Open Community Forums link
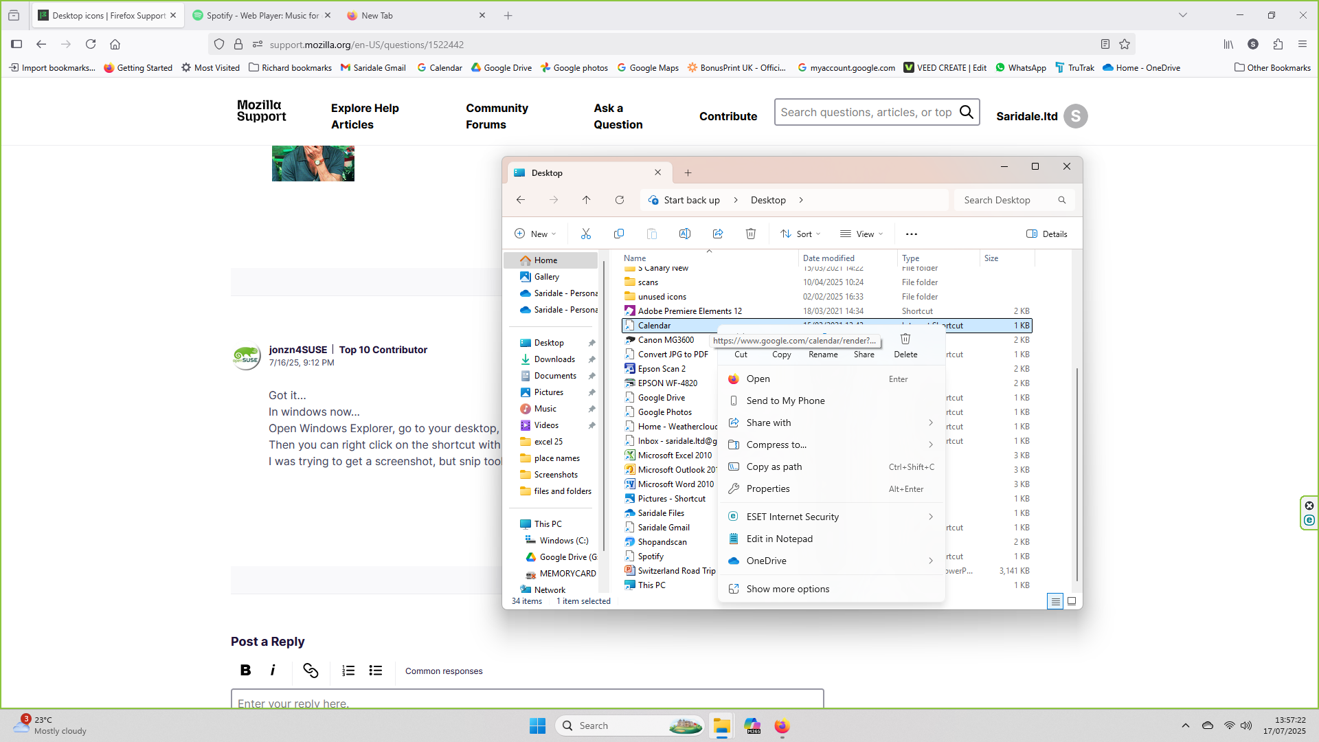 pyautogui.click(x=497, y=116)
